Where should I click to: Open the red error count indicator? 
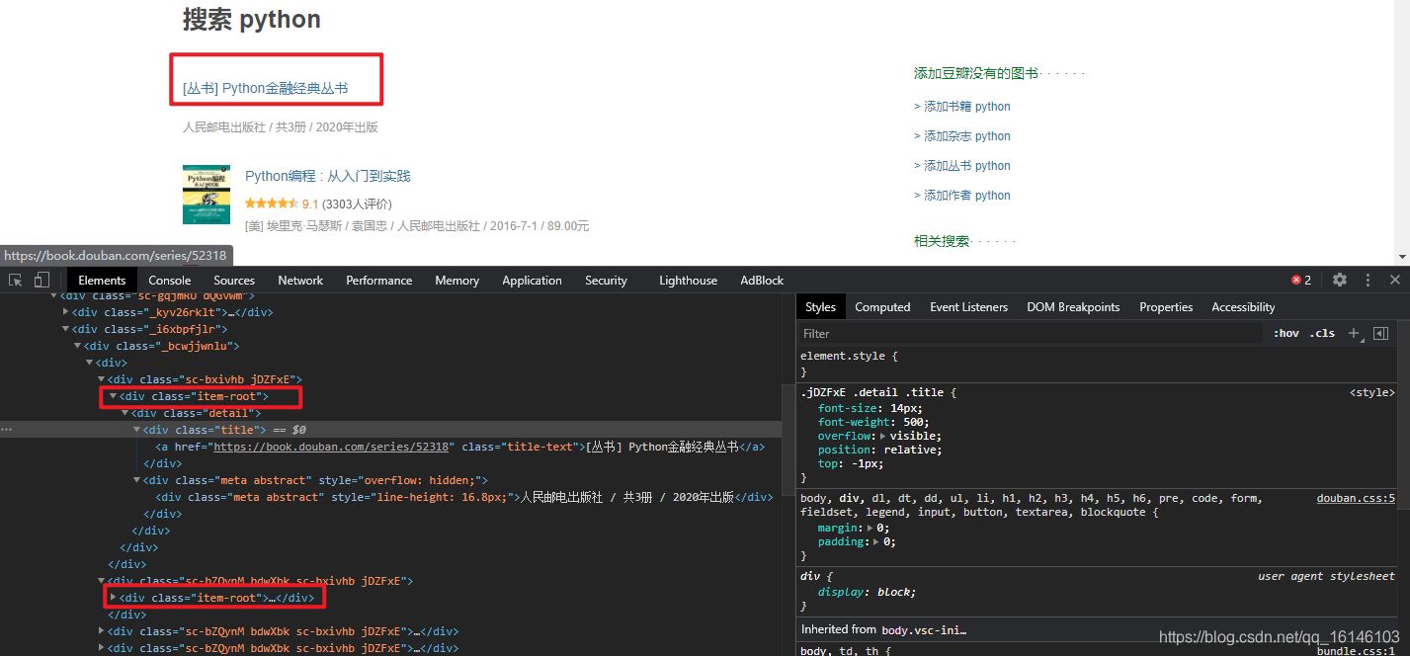(x=1301, y=281)
